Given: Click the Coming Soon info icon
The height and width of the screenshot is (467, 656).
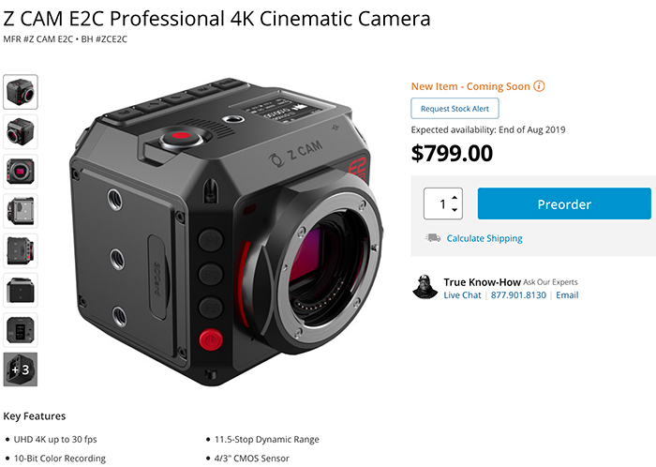Looking at the screenshot, I should 540,86.
